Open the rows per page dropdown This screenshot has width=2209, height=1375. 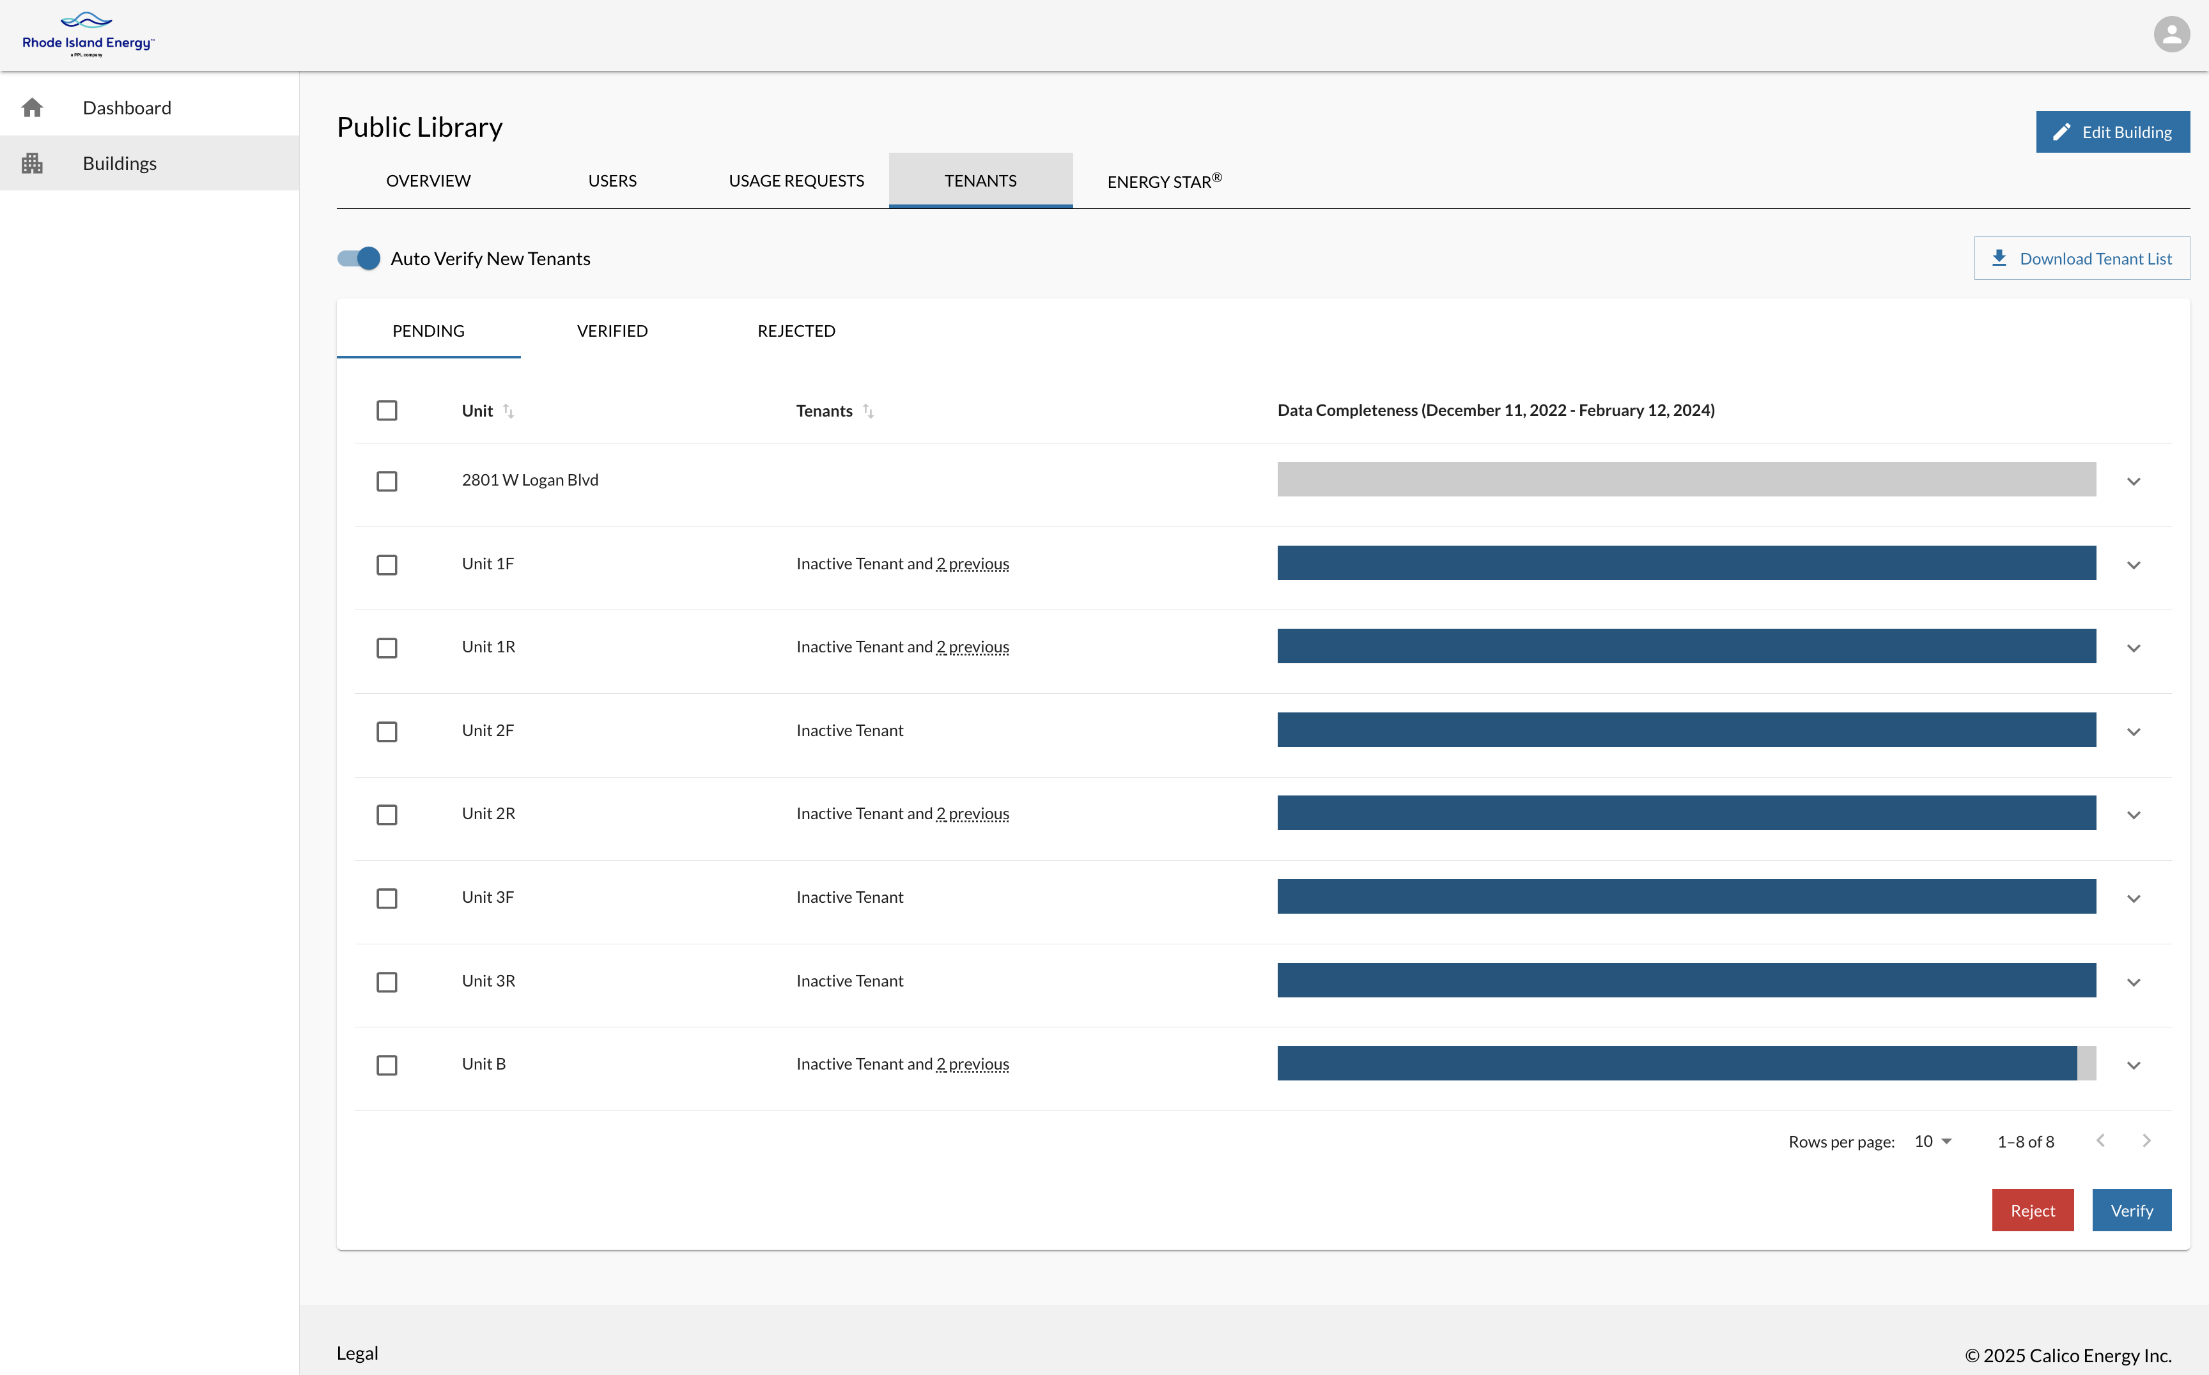(1932, 1141)
